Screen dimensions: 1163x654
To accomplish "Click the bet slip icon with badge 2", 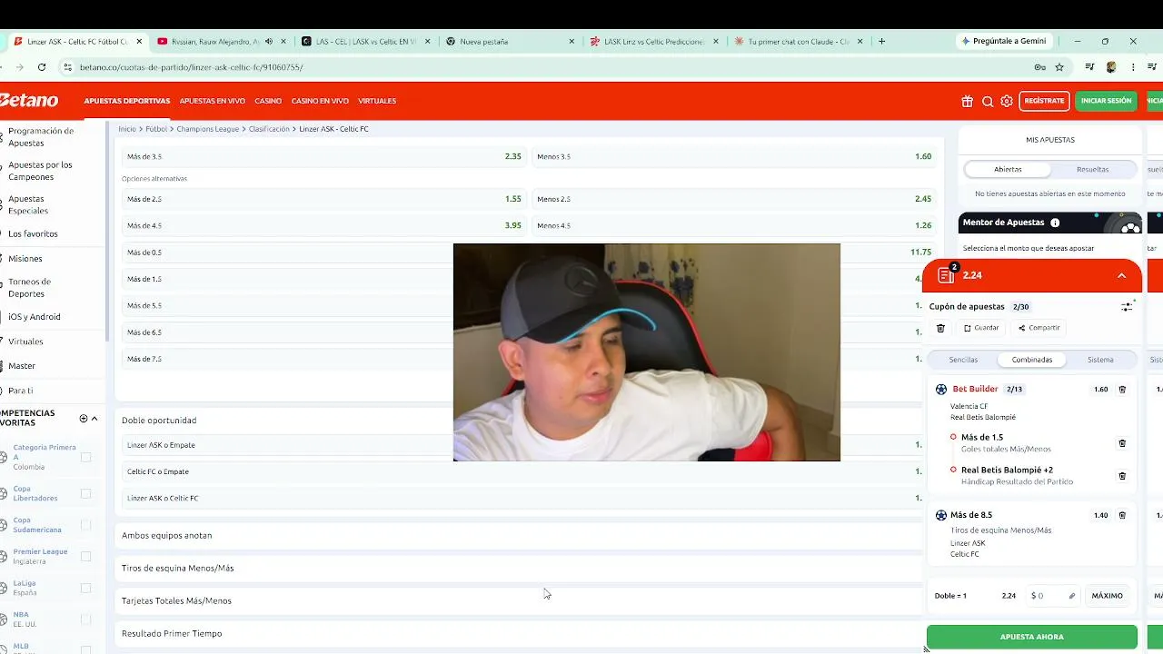I will coord(947,274).
